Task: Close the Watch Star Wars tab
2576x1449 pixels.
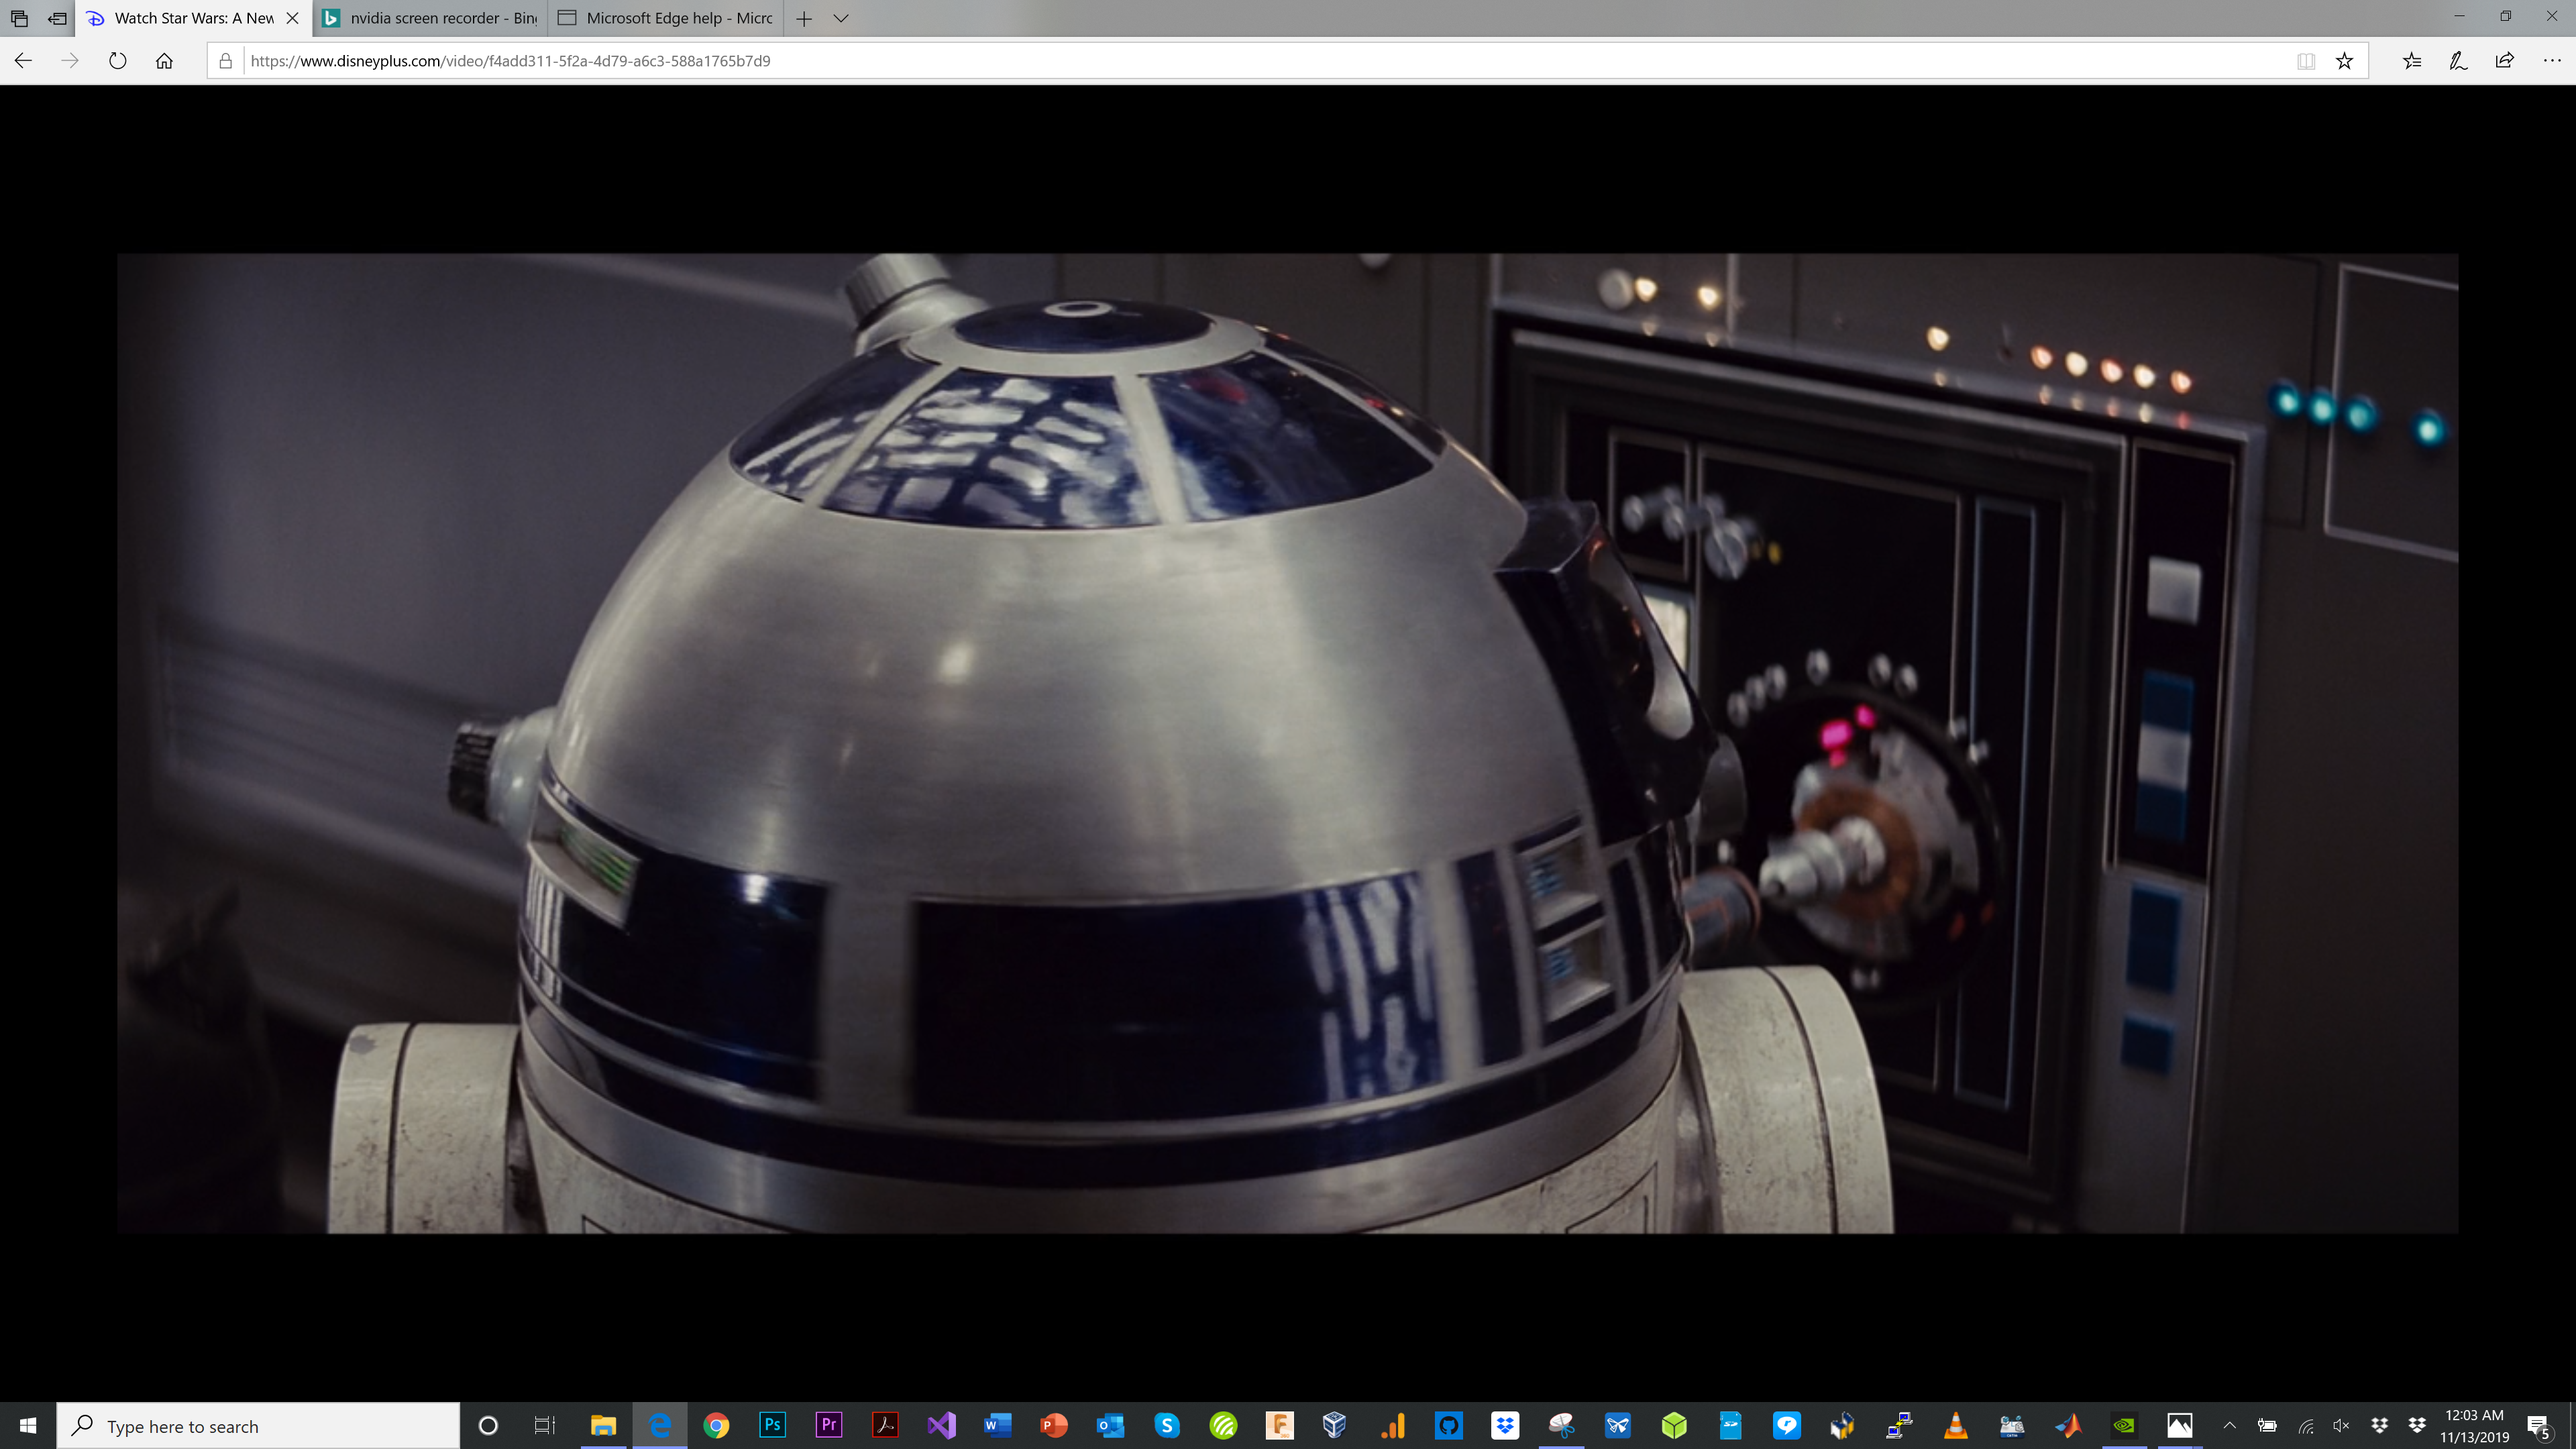Action: pyautogui.click(x=293, y=18)
